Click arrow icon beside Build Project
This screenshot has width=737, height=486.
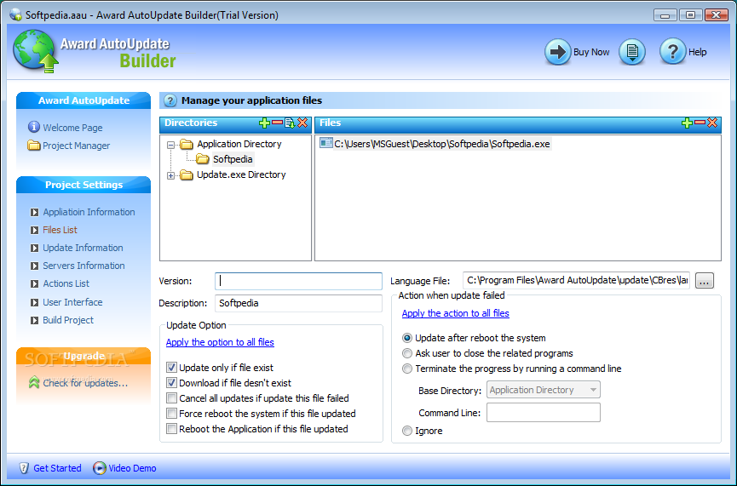click(x=34, y=320)
